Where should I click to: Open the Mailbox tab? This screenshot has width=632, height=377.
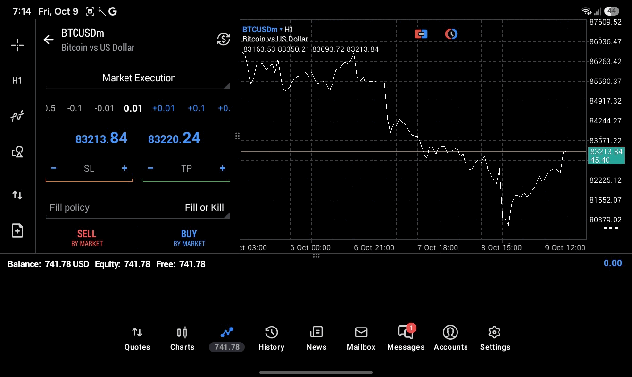361,339
